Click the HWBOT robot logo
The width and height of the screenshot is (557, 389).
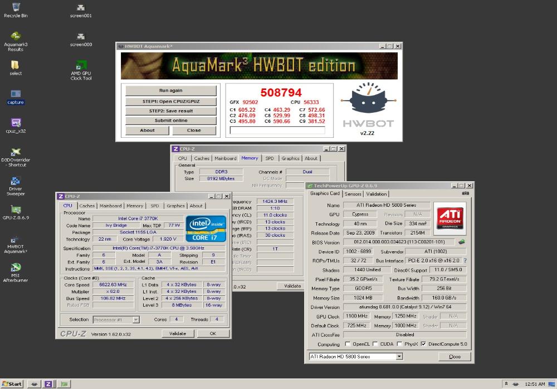pyautogui.click(x=368, y=97)
